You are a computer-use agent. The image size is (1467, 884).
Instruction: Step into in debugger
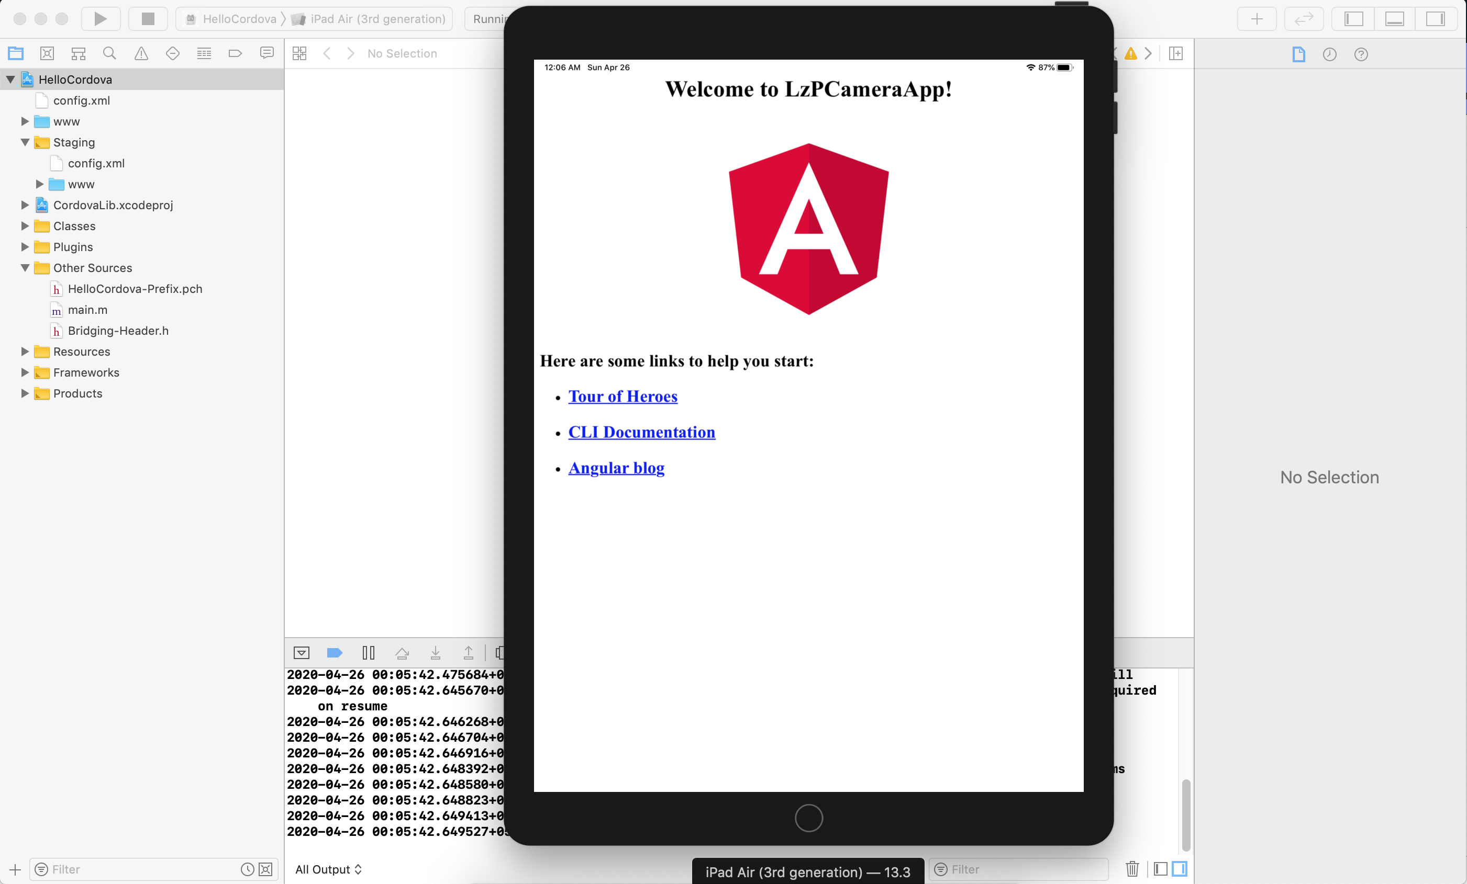click(435, 653)
